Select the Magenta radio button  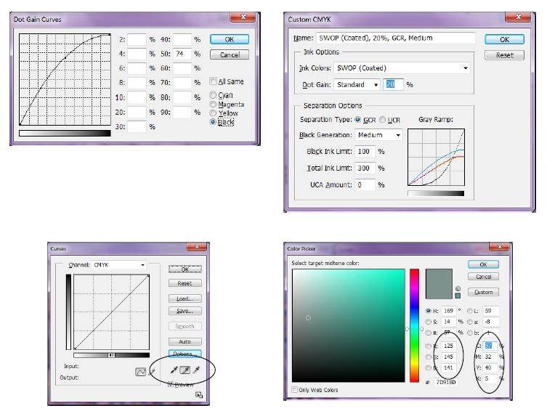point(213,104)
